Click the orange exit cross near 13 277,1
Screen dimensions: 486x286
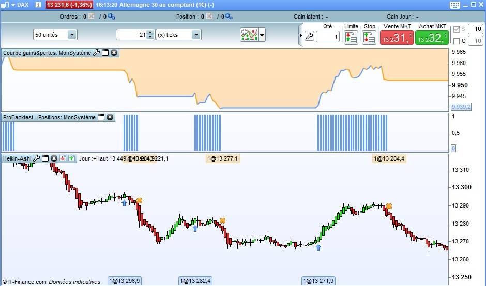click(x=222, y=220)
